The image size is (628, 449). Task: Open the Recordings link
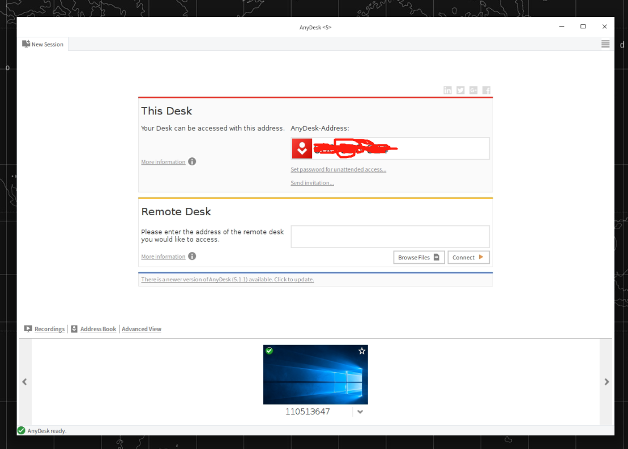tap(50, 329)
